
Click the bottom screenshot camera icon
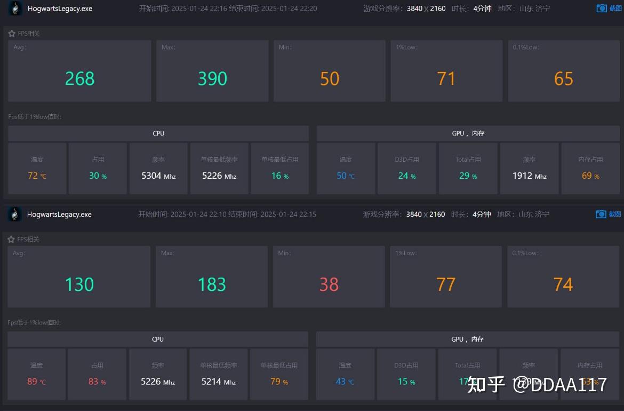click(601, 214)
